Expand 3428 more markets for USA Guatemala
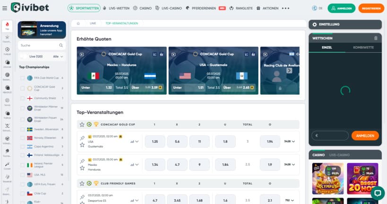The height and width of the screenshot is (204, 387). (290, 141)
